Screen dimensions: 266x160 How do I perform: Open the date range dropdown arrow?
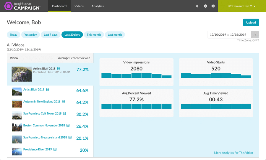[255, 35]
